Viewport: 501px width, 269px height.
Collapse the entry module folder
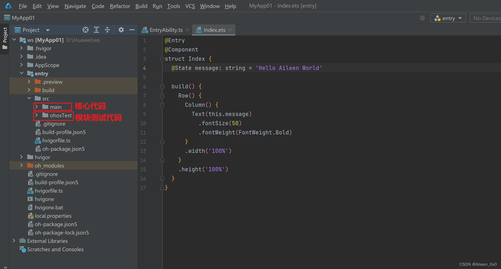coord(21,73)
